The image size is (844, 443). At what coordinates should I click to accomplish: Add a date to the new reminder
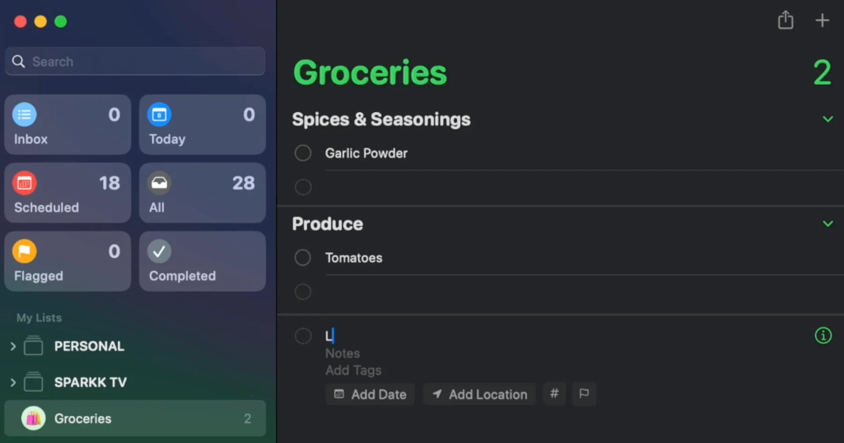(x=370, y=393)
